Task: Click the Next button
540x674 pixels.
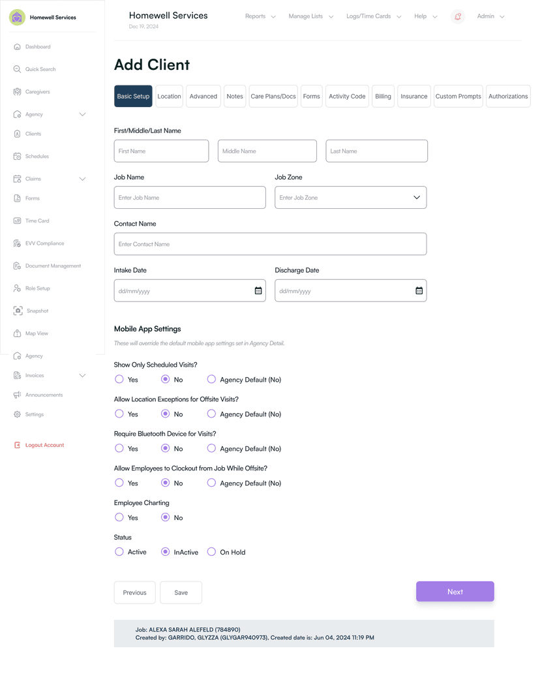Action: pyautogui.click(x=455, y=592)
